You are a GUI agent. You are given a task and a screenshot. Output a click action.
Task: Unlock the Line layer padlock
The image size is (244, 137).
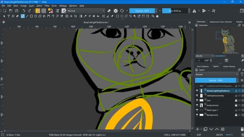(x=236, y=100)
